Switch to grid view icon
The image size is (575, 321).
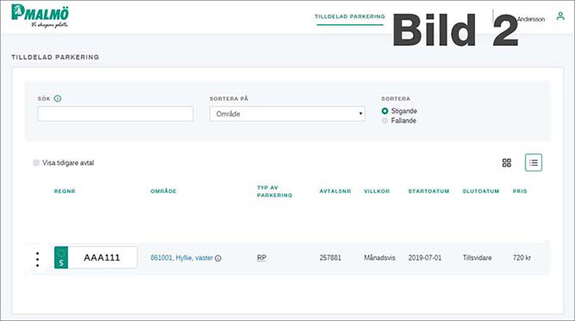pyautogui.click(x=506, y=163)
